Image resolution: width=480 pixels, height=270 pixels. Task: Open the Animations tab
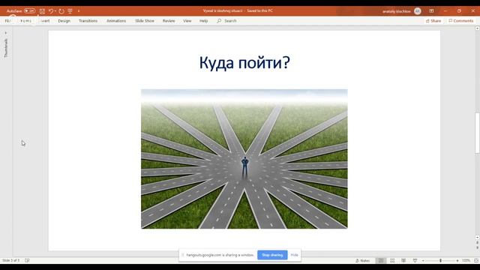coord(116,21)
